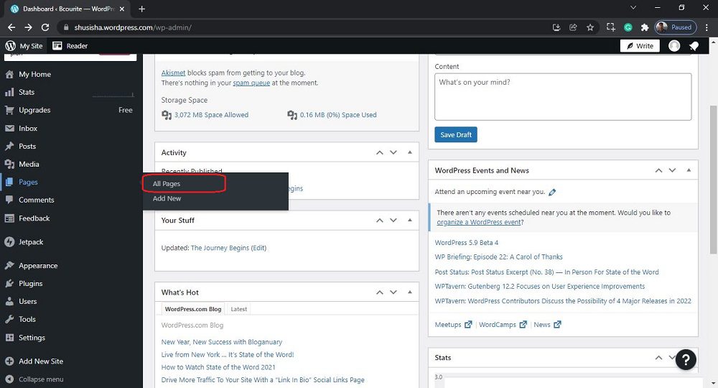
Task: Click the Content text area
Action: pyautogui.click(x=562, y=96)
